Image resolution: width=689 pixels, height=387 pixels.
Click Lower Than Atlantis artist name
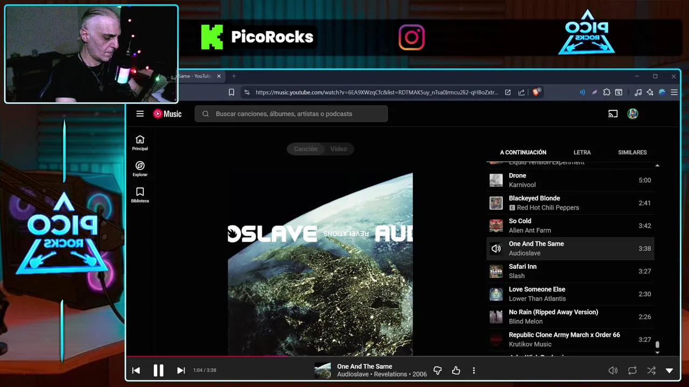coord(537,298)
